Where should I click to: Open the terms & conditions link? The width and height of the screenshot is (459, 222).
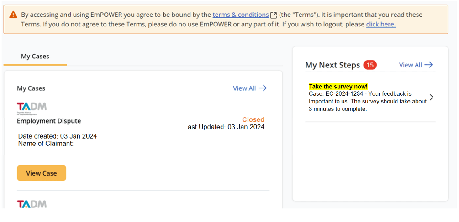240,15
